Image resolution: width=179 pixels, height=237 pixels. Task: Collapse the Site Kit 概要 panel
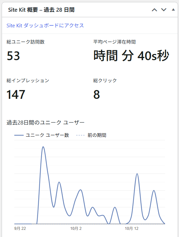click(173, 10)
